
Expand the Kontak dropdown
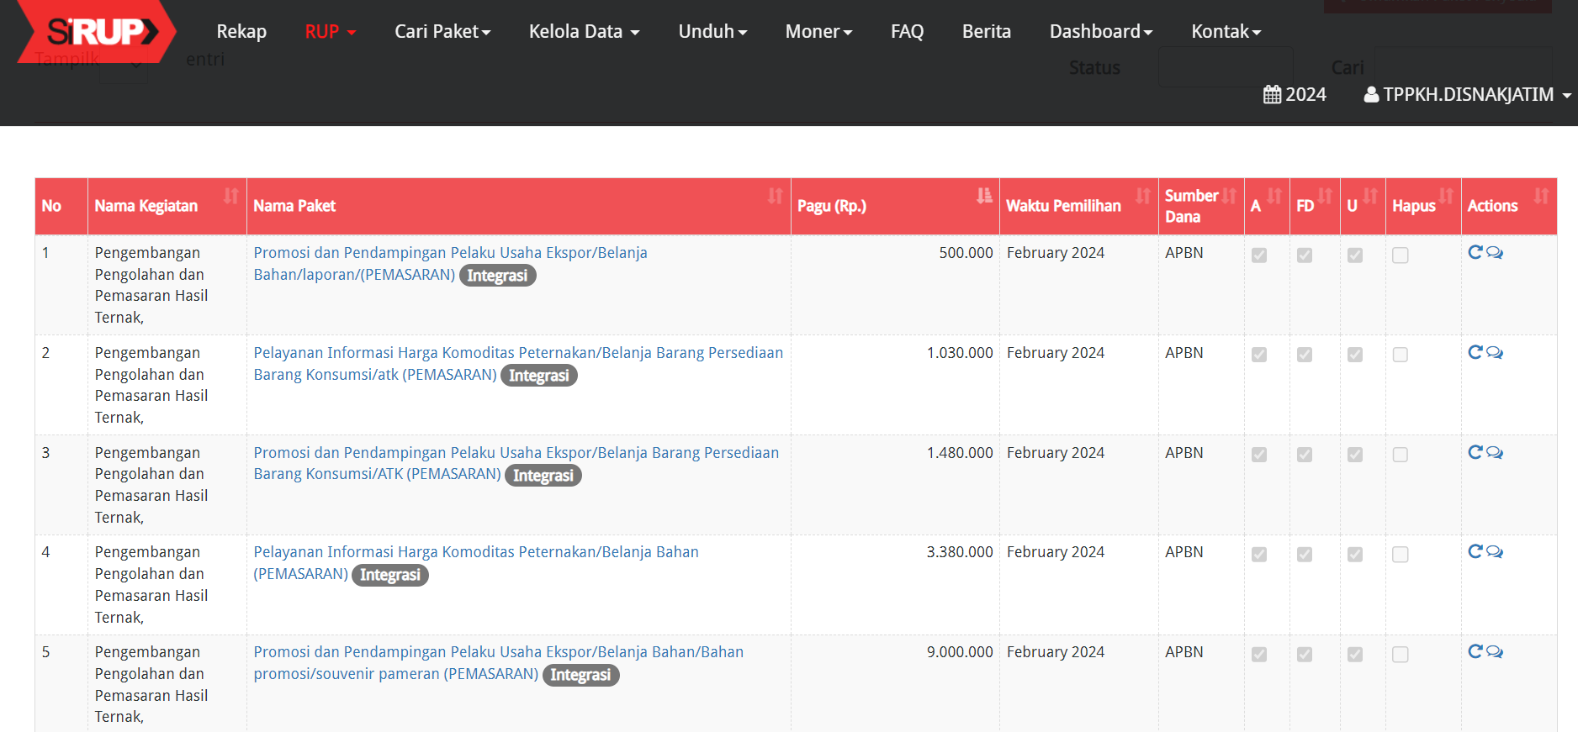1226,32
